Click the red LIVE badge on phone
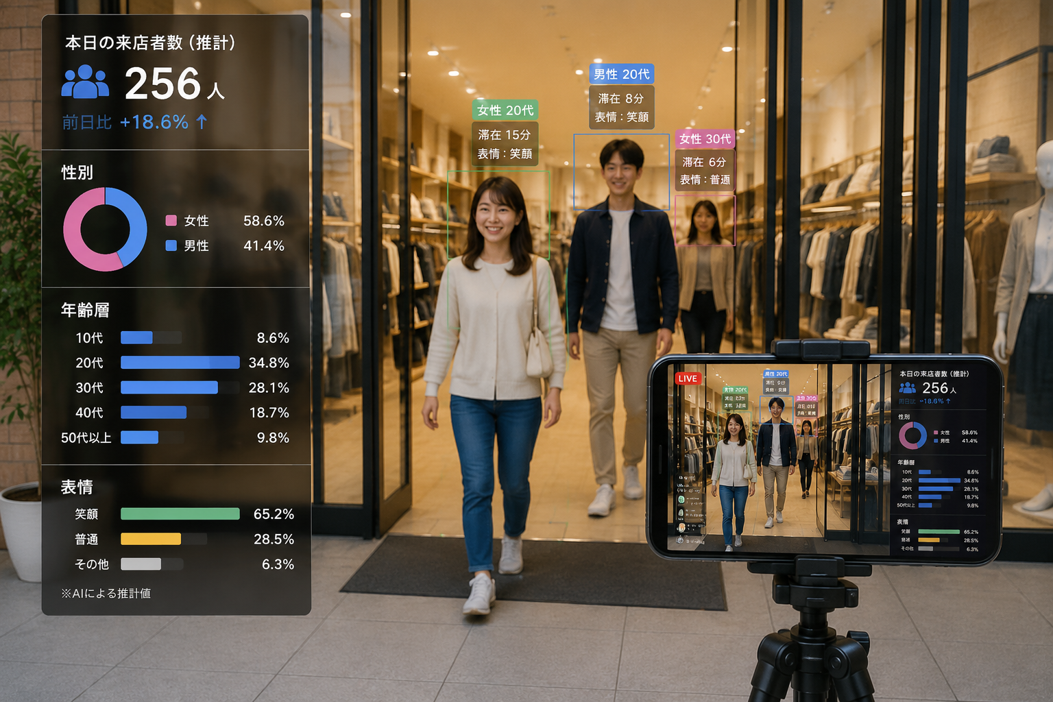The image size is (1053, 702). [688, 378]
